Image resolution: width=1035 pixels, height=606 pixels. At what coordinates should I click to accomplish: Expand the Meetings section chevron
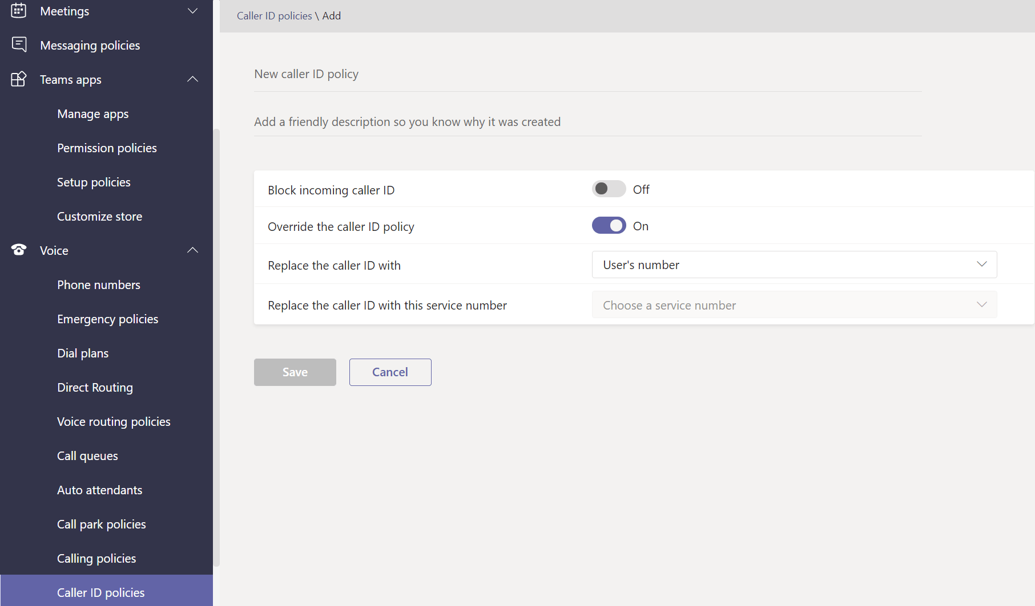coord(193,11)
